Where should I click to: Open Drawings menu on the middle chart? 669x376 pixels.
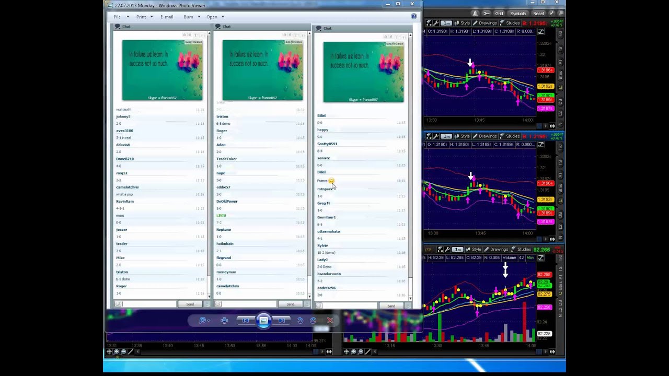[x=485, y=136]
